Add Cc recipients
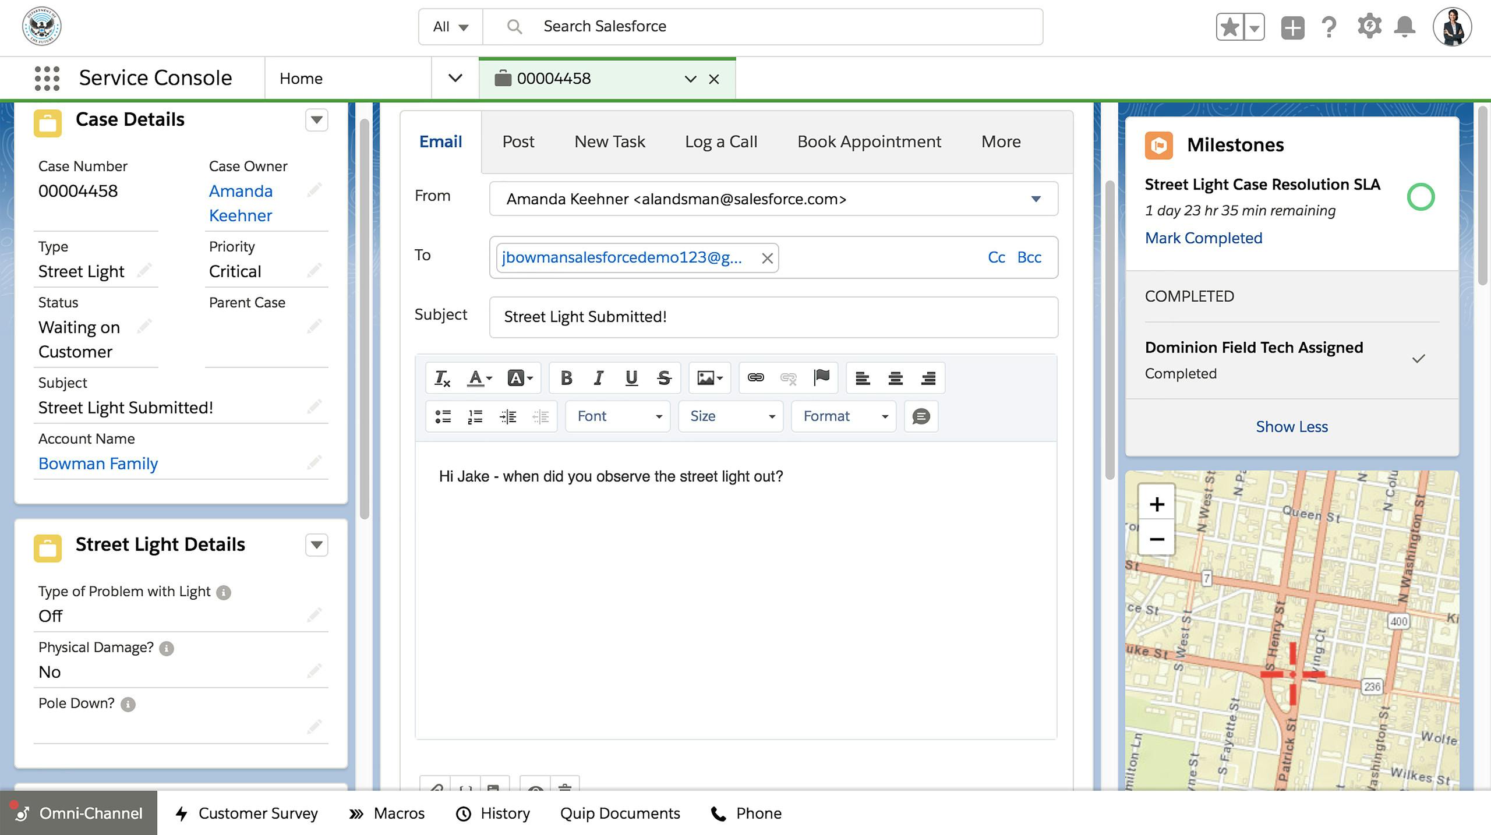 tap(997, 257)
